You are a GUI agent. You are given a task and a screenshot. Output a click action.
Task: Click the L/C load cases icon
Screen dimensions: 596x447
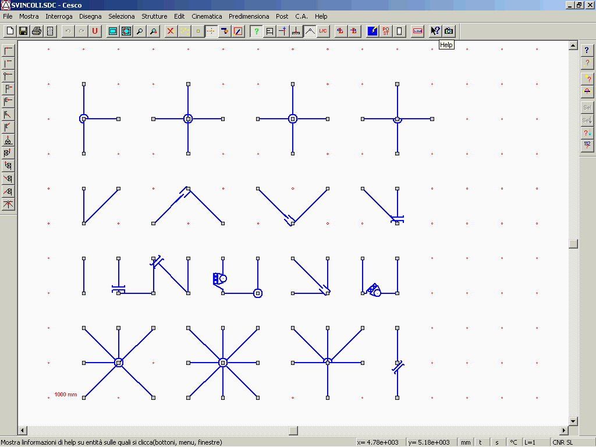click(323, 31)
